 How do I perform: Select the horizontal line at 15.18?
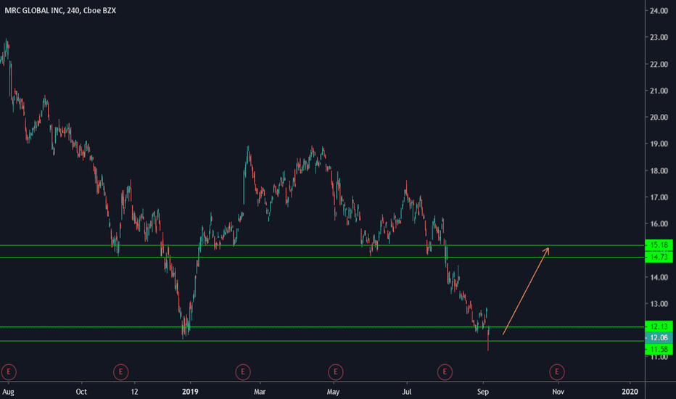click(x=323, y=245)
